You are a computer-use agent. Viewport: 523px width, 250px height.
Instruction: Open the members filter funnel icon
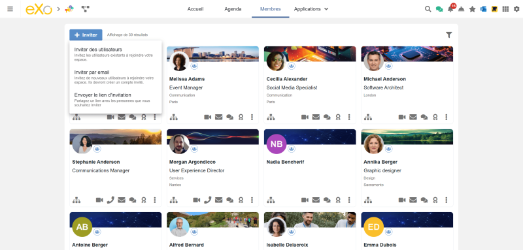(x=449, y=35)
